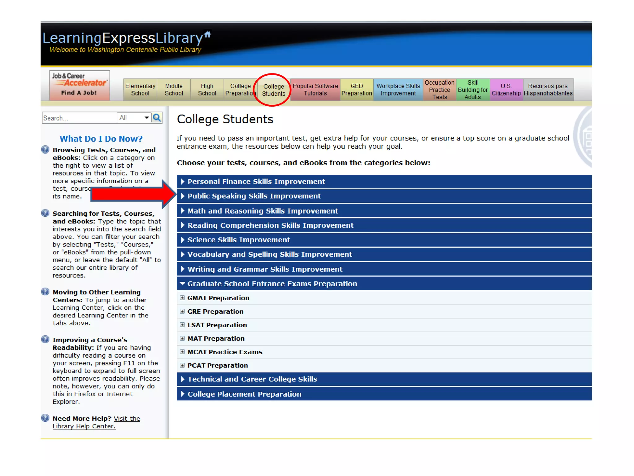Click the Job & Career Accelerator badge
634x476 pixels.
pos(79,85)
